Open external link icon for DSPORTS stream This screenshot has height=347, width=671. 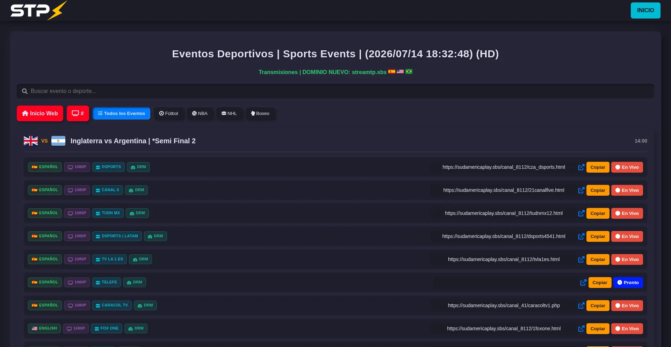(x=581, y=167)
